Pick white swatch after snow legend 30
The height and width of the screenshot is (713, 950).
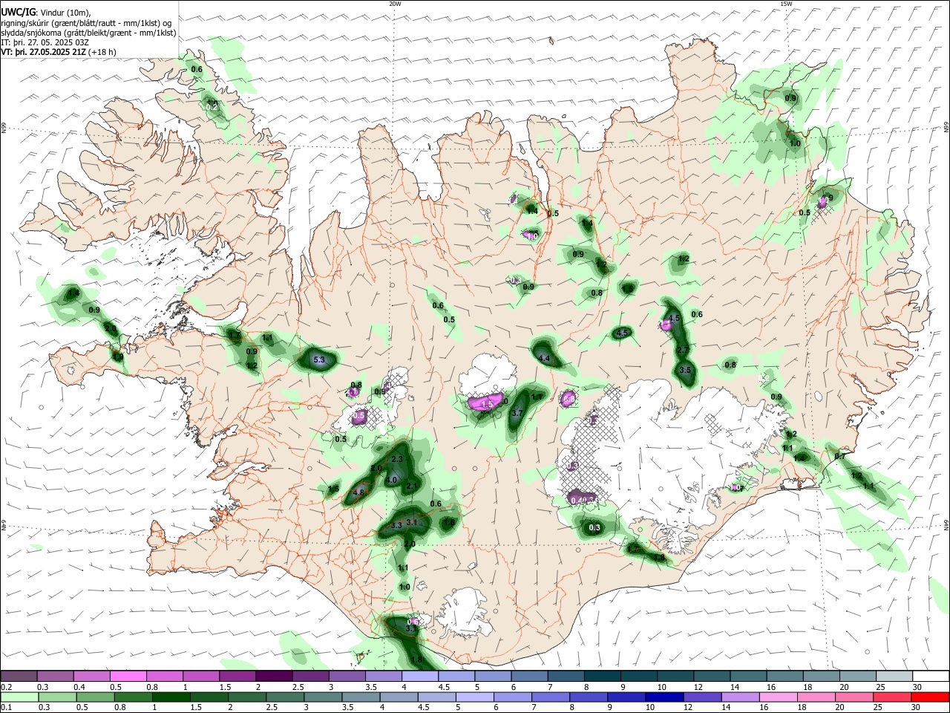click(931, 676)
